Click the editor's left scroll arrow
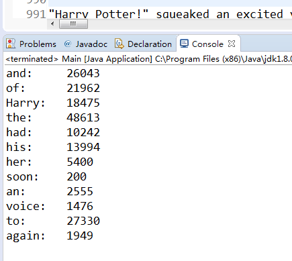292x261 pixels. pyautogui.click(x=52, y=23)
